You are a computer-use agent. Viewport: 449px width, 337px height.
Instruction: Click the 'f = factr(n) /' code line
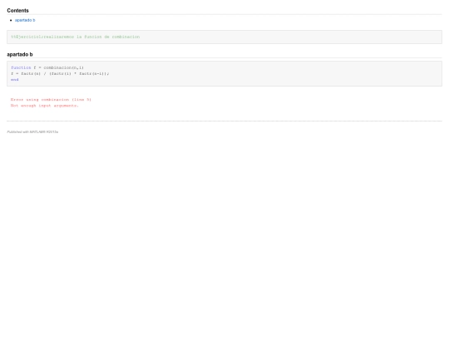(x=60, y=74)
